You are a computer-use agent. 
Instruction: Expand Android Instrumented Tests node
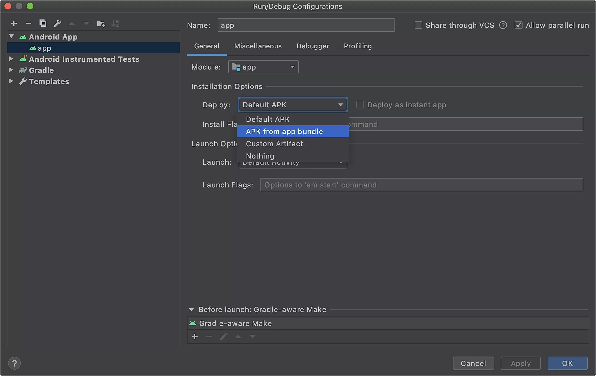(11, 59)
